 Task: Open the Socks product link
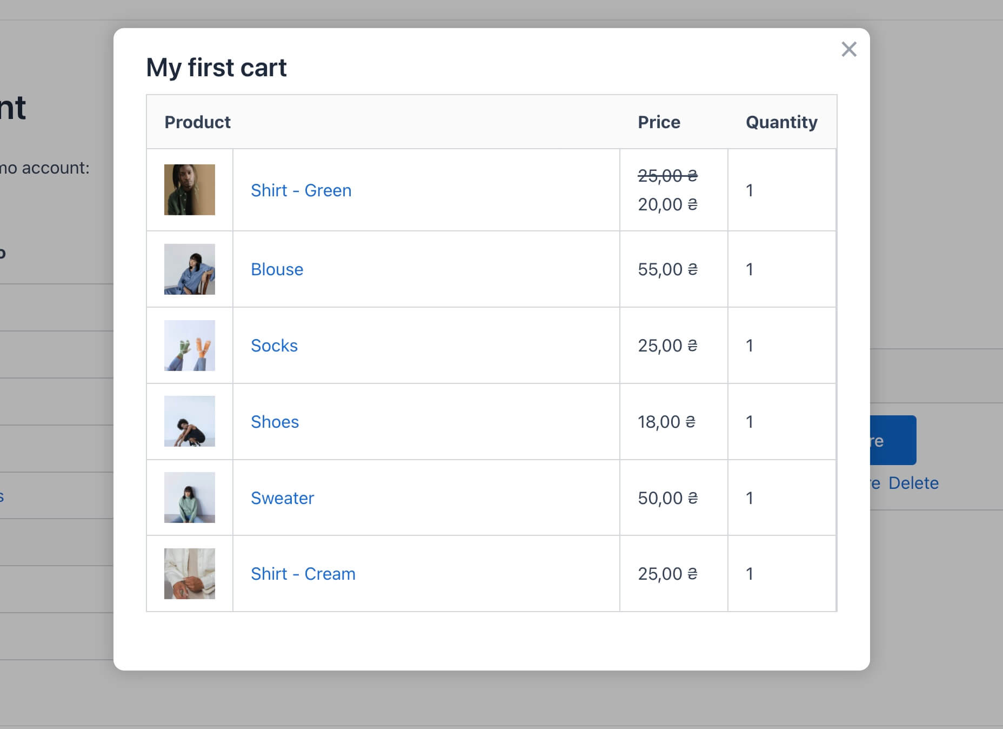point(274,346)
